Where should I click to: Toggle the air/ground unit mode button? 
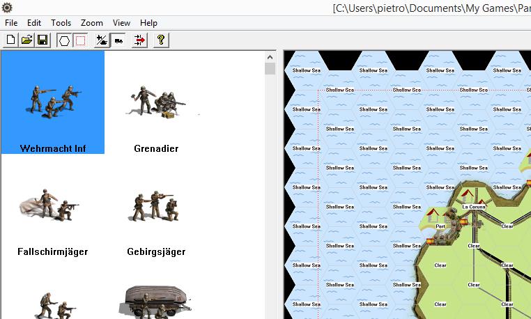coord(102,40)
